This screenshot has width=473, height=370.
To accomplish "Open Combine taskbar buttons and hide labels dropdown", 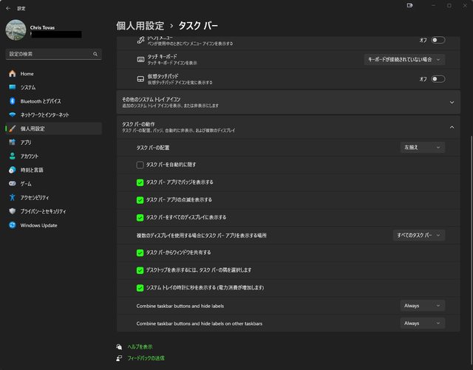I will 423,305.
